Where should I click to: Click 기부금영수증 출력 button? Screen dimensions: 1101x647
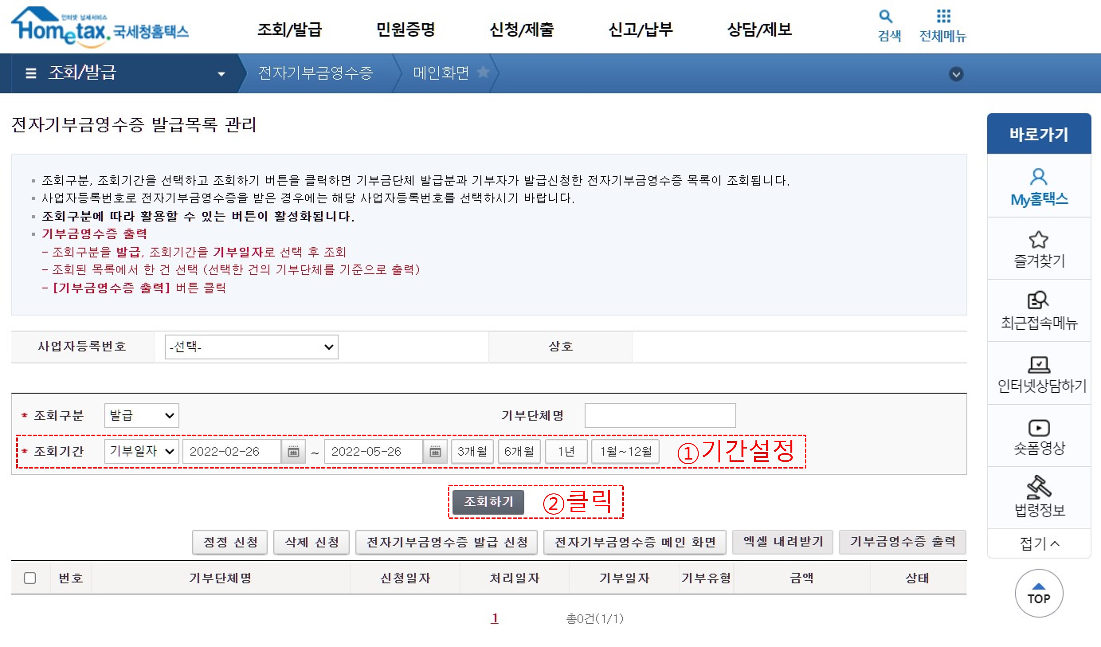[x=902, y=542]
